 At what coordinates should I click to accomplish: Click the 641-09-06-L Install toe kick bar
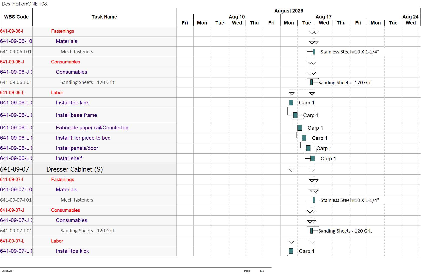click(291, 102)
